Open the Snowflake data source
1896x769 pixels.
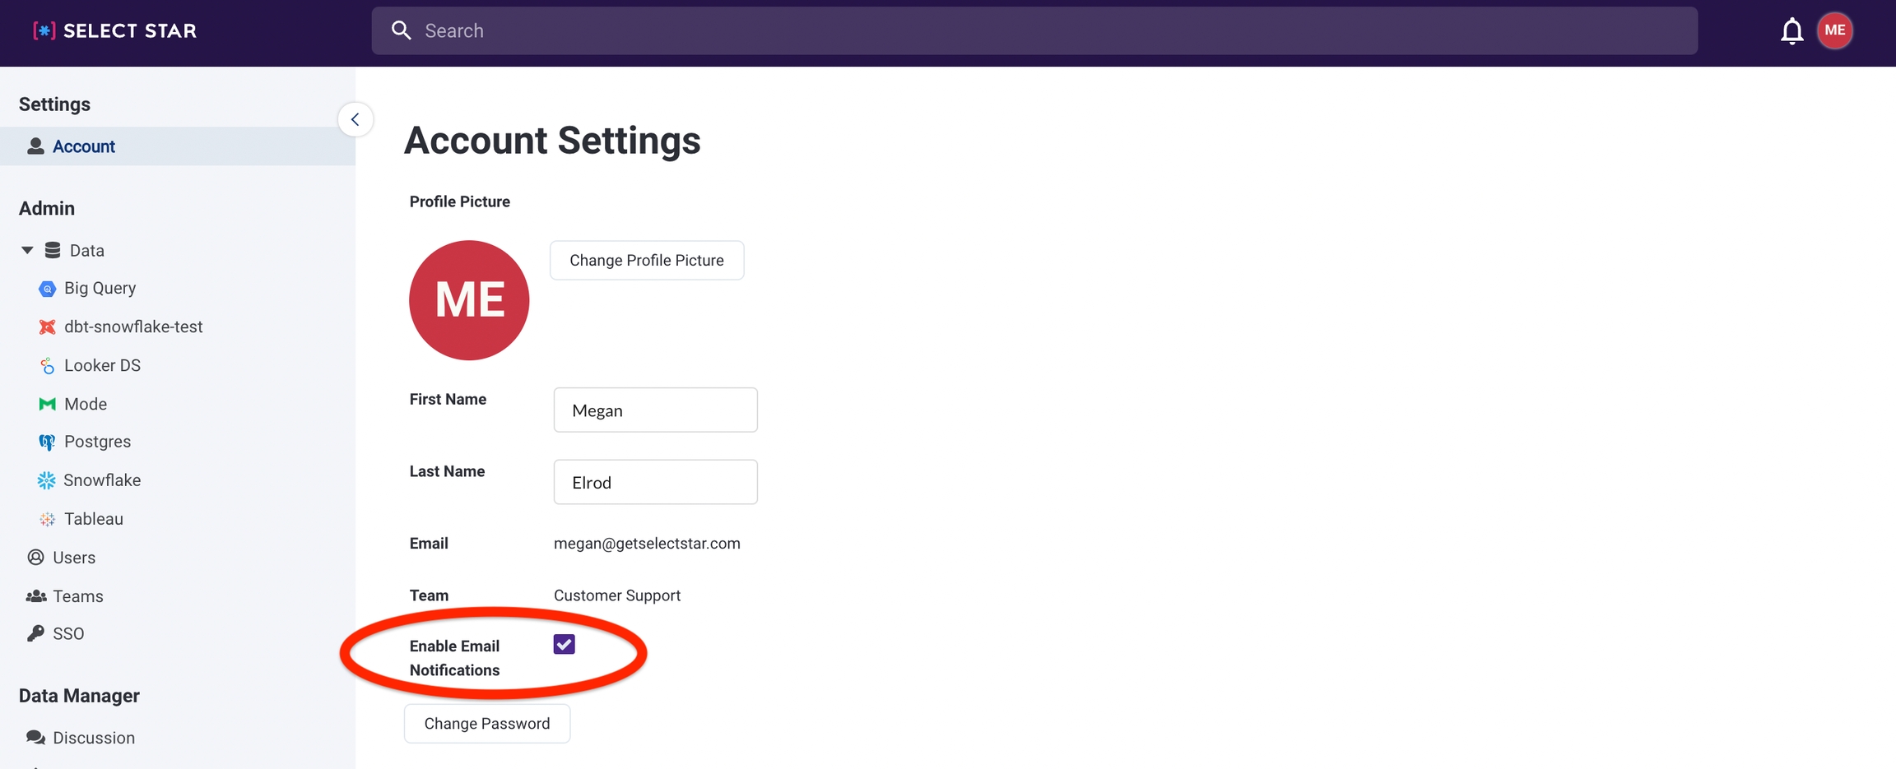102,480
